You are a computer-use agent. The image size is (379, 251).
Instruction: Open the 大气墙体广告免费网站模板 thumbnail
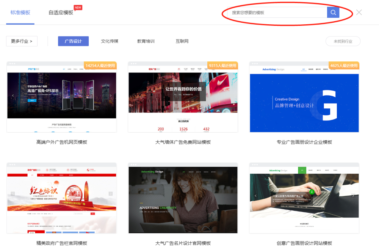[183, 97]
